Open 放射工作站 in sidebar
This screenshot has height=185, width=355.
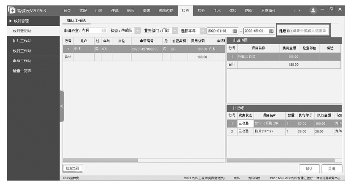click(x=33, y=51)
